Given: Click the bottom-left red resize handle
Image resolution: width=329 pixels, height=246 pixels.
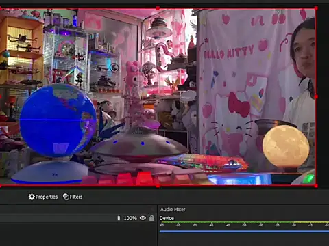Looking at the screenshot, I should [x=1, y=186].
